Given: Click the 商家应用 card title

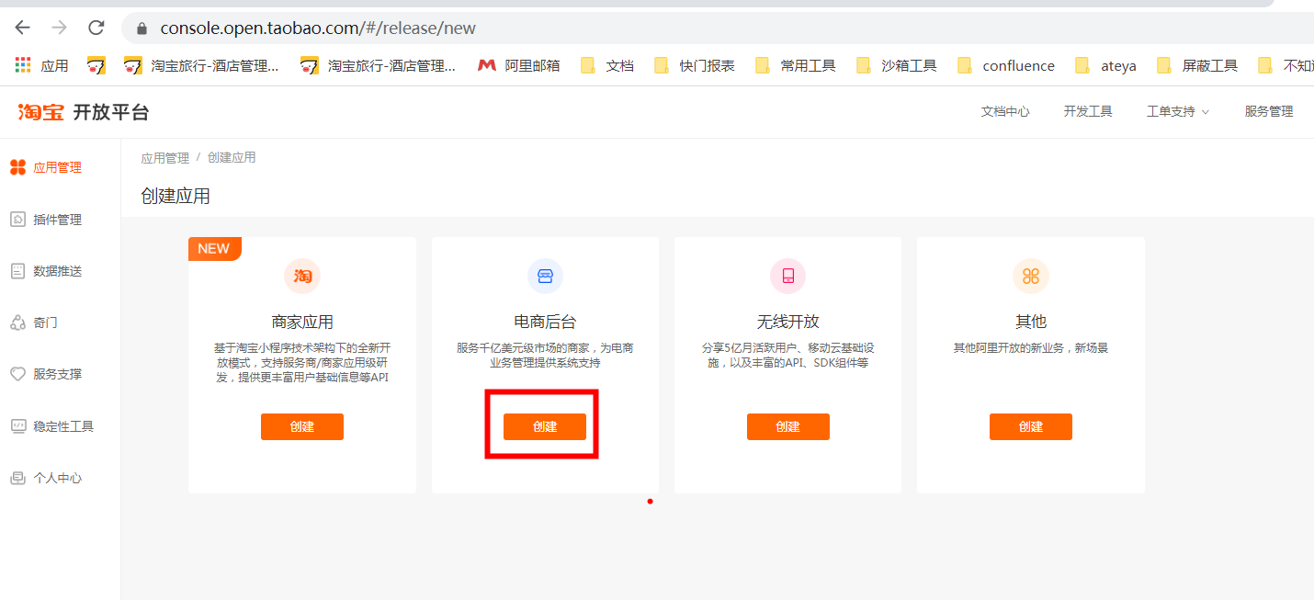Looking at the screenshot, I should 302,322.
